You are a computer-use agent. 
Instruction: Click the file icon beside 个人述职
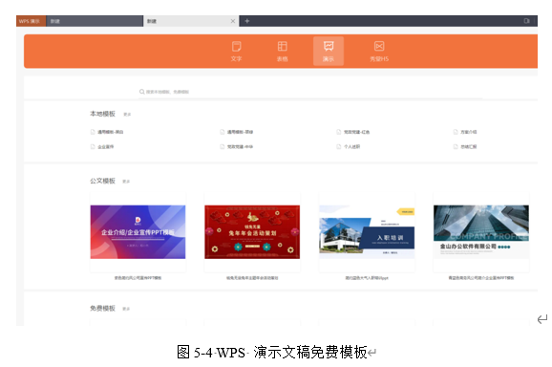click(x=339, y=147)
